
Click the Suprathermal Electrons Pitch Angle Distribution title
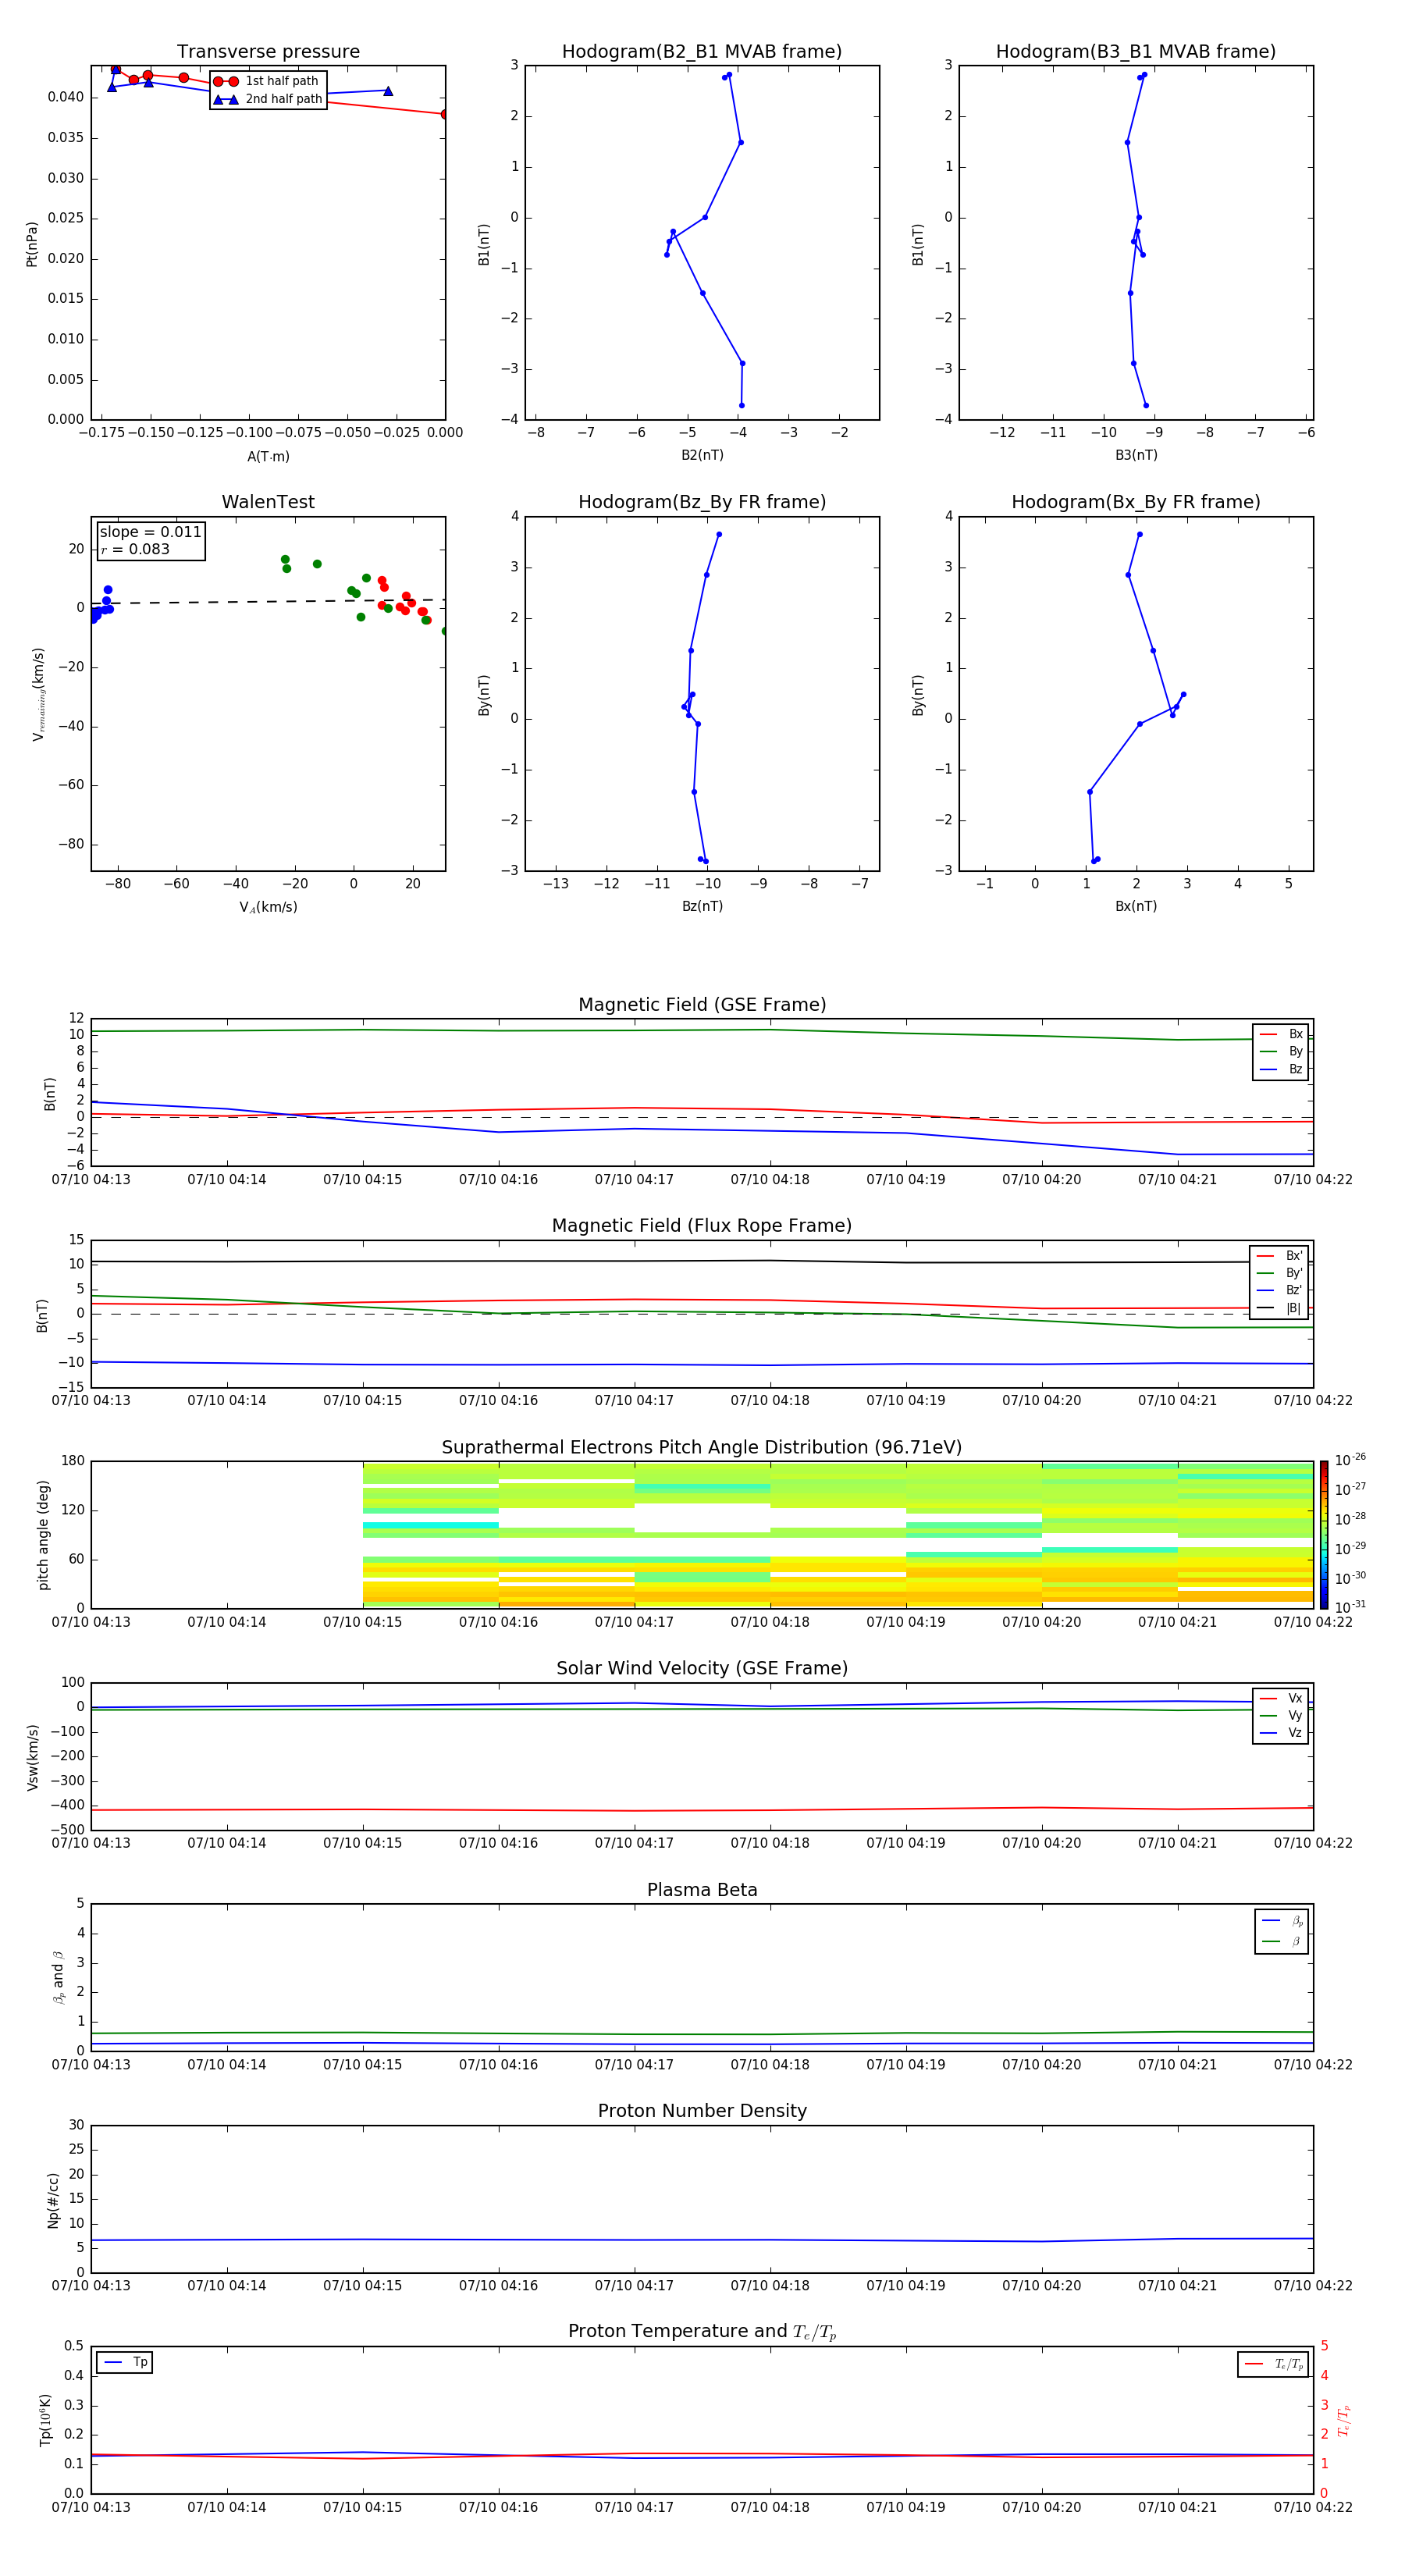702,1448
